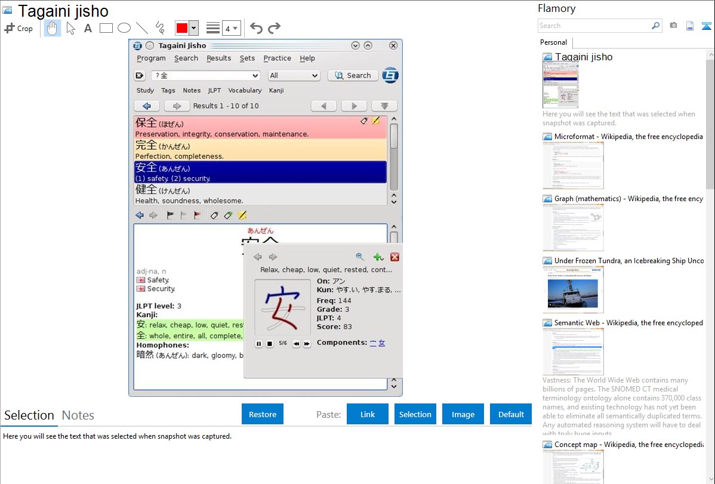Activate the hand pan tool
Viewport: 715px width, 484px height.
pos(52,28)
